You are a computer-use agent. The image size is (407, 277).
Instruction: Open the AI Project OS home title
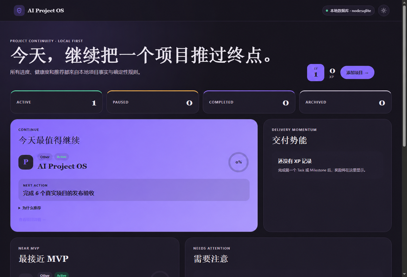pos(46,11)
